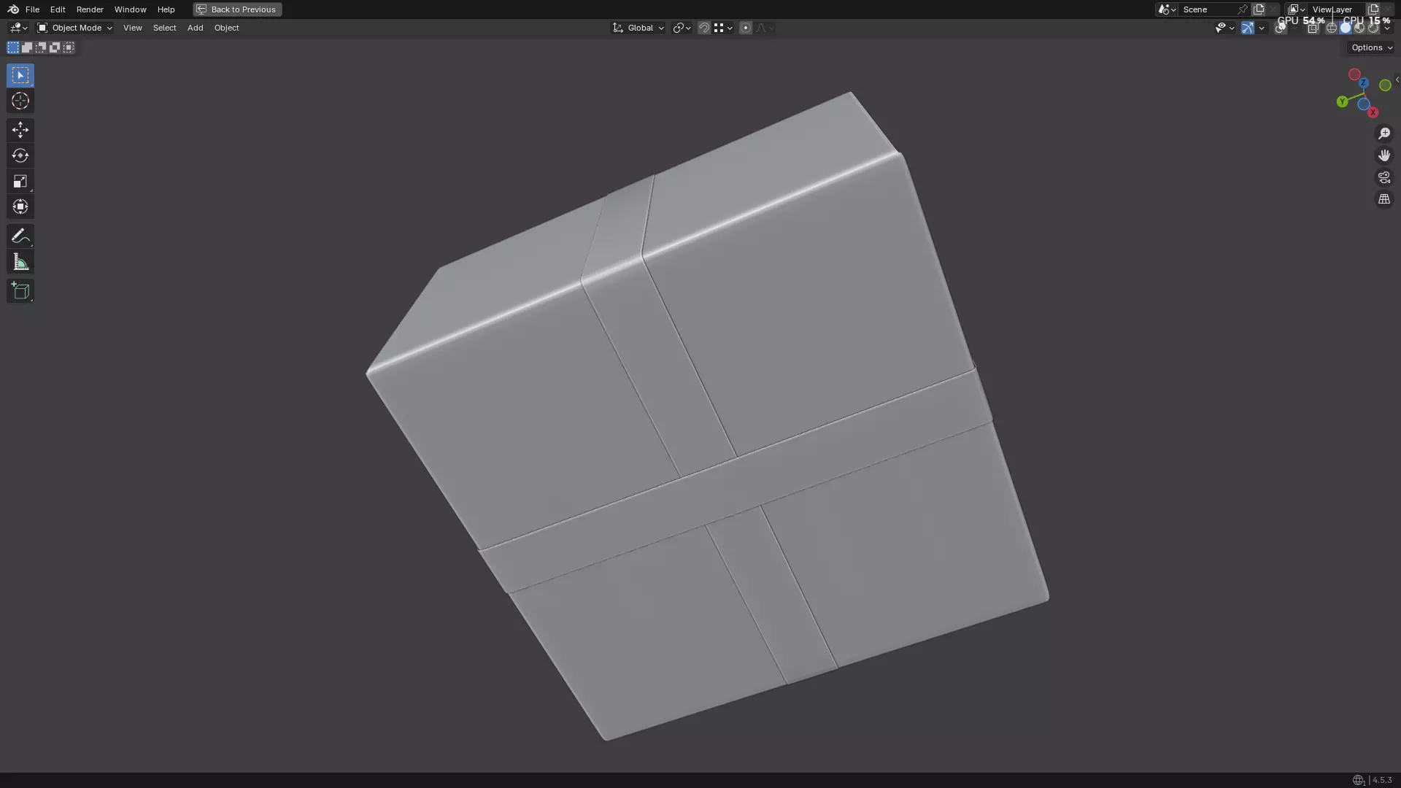Choose the Add Cube tool

pyautogui.click(x=20, y=291)
